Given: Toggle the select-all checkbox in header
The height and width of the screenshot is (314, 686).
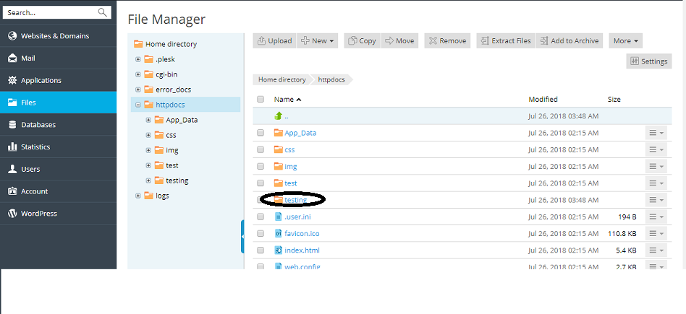Looking at the screenshot, I should (x=261, y=100).
